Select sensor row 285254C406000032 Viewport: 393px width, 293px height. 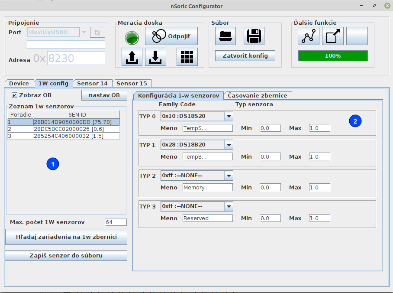(64, 136)
